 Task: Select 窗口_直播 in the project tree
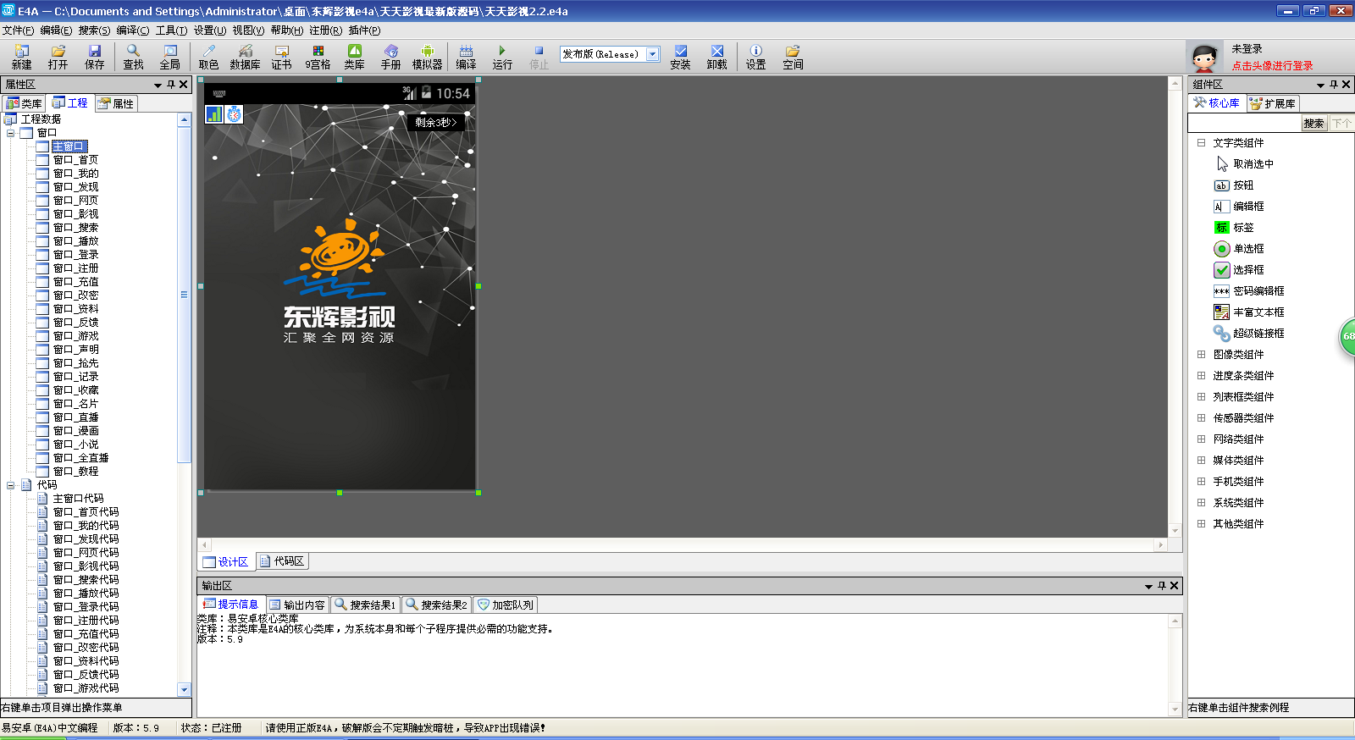coord(75,417)
